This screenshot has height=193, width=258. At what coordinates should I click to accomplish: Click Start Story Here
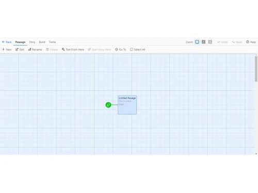point(100,49)
